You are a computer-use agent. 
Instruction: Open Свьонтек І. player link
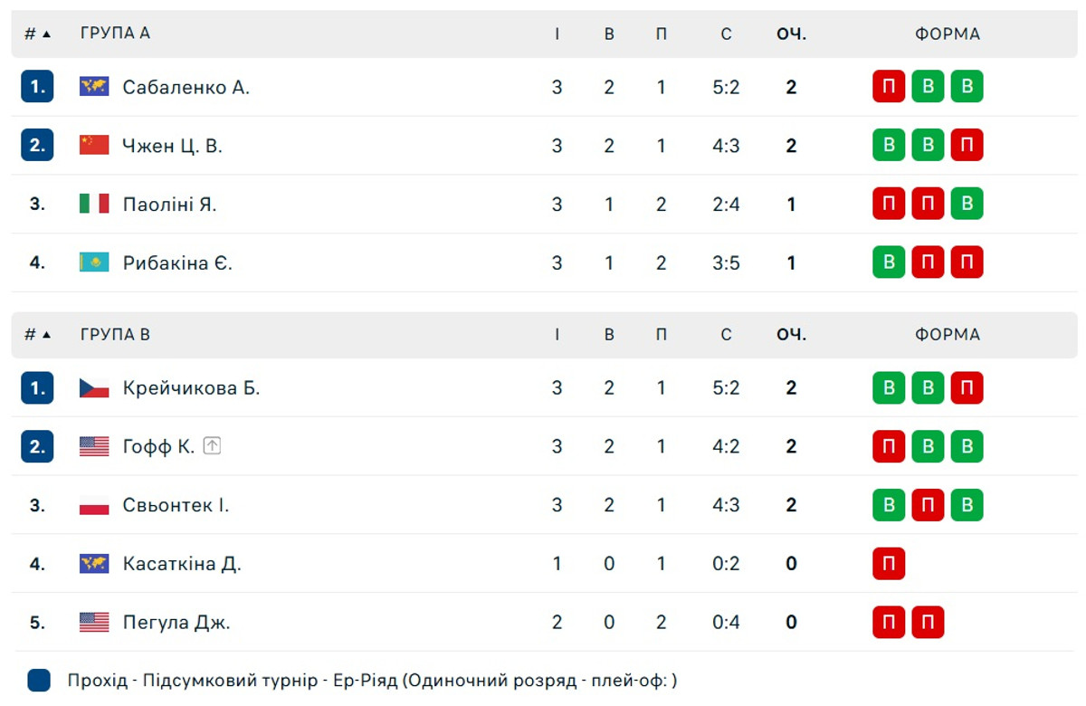[176, 505]
